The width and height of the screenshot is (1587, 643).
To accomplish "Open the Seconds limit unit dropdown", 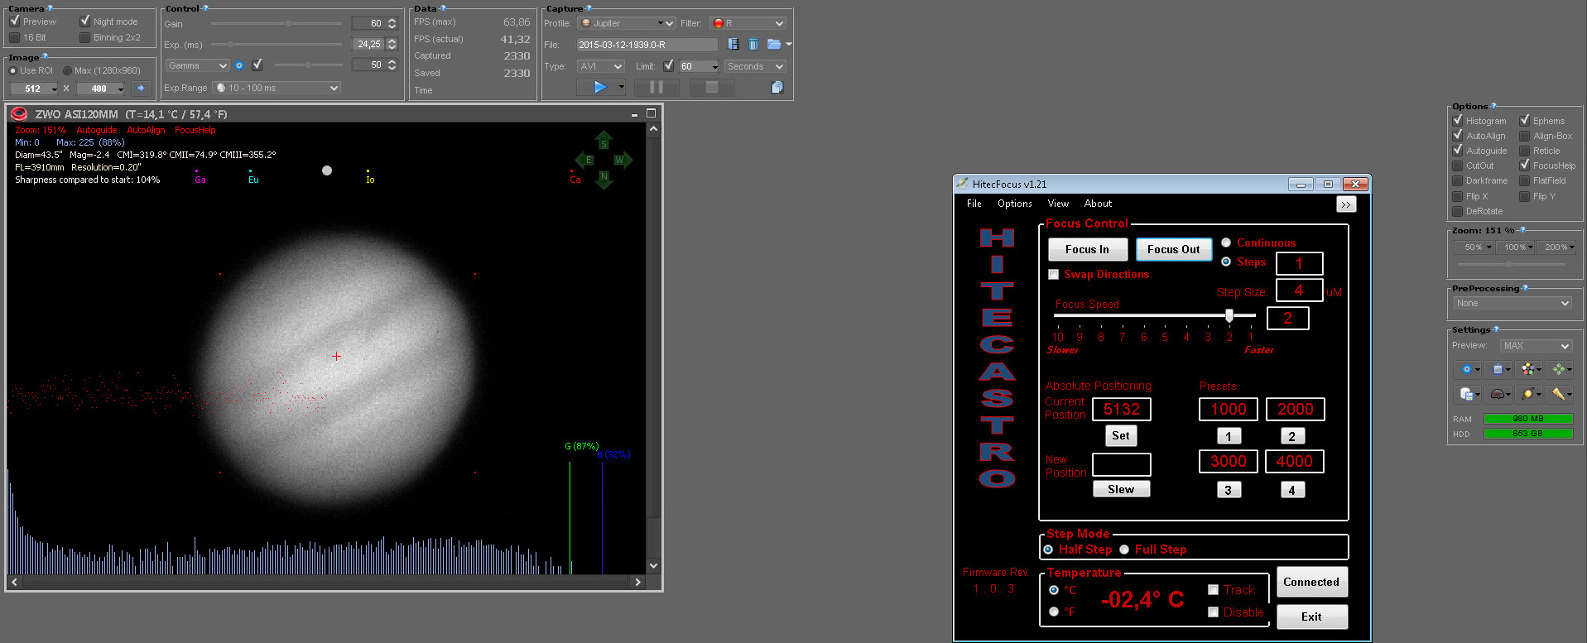I will point(755,66).
